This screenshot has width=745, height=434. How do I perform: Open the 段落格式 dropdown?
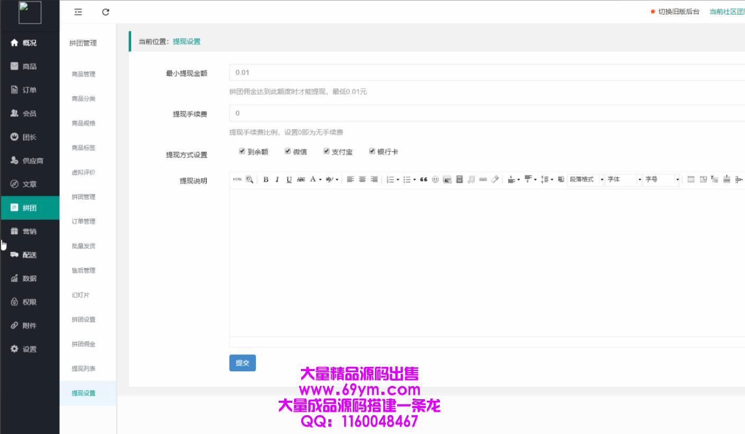(x=585, y=180)
